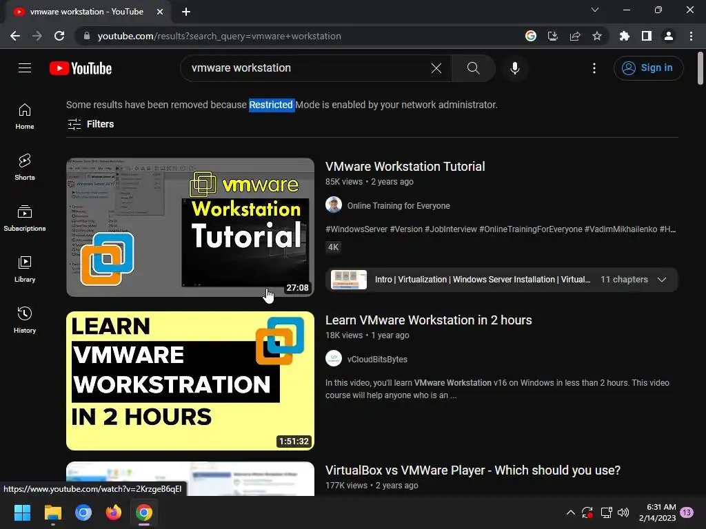Click the page vertical scrollbar
Viewport: 706px width, 529px height.
click(700, 68)
